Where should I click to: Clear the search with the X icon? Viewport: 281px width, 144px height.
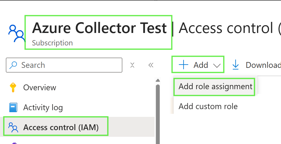[132, 65]
